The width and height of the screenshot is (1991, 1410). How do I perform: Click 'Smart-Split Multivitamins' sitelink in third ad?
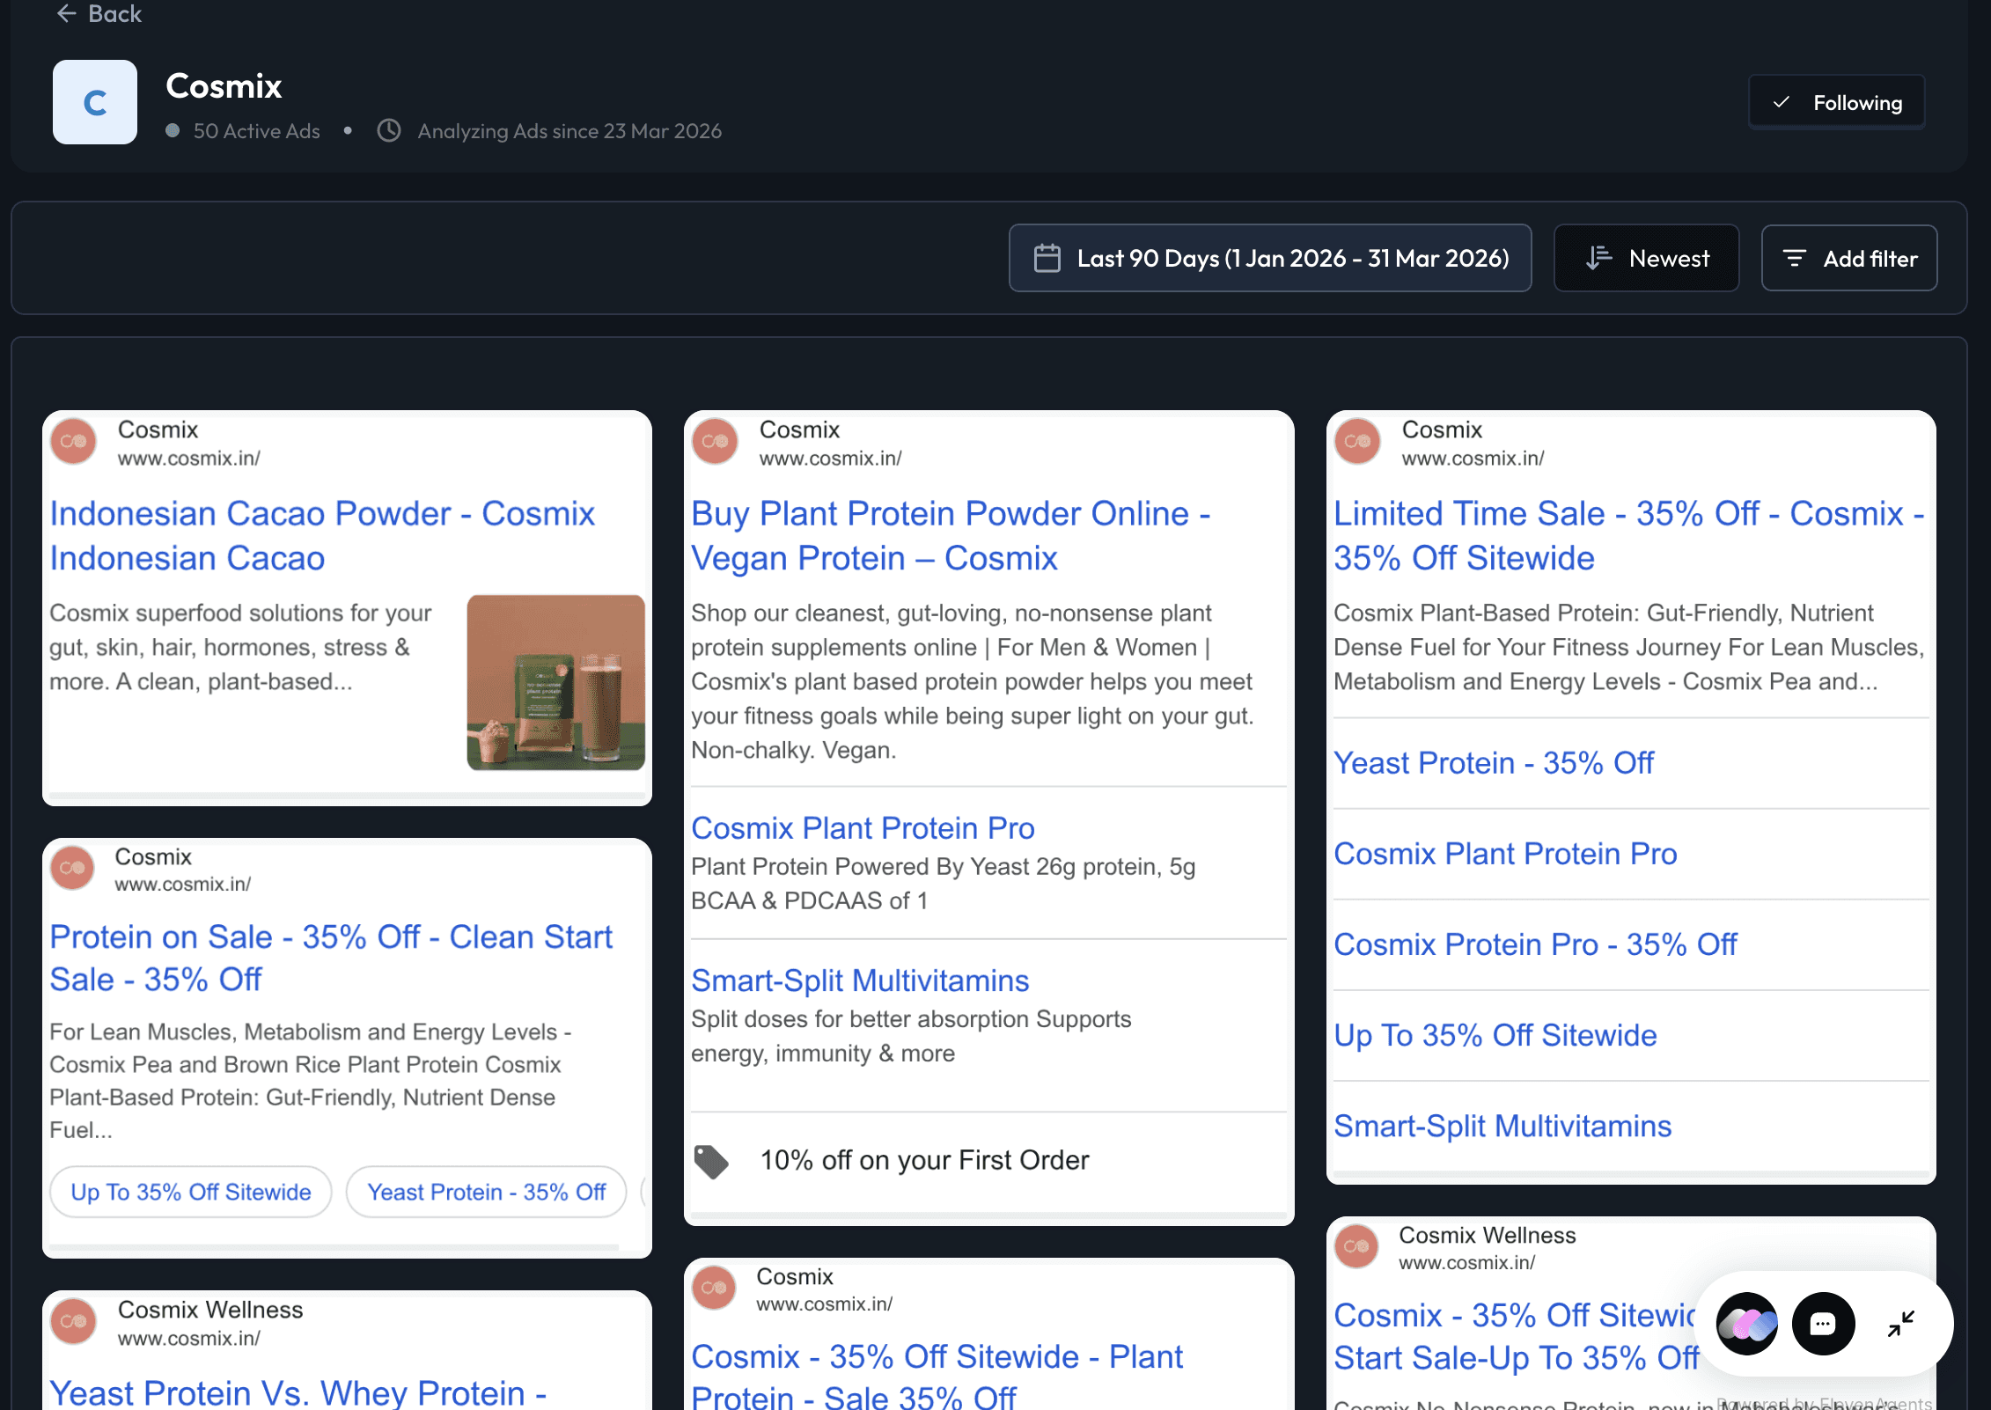click(x=1502, y=1126)
